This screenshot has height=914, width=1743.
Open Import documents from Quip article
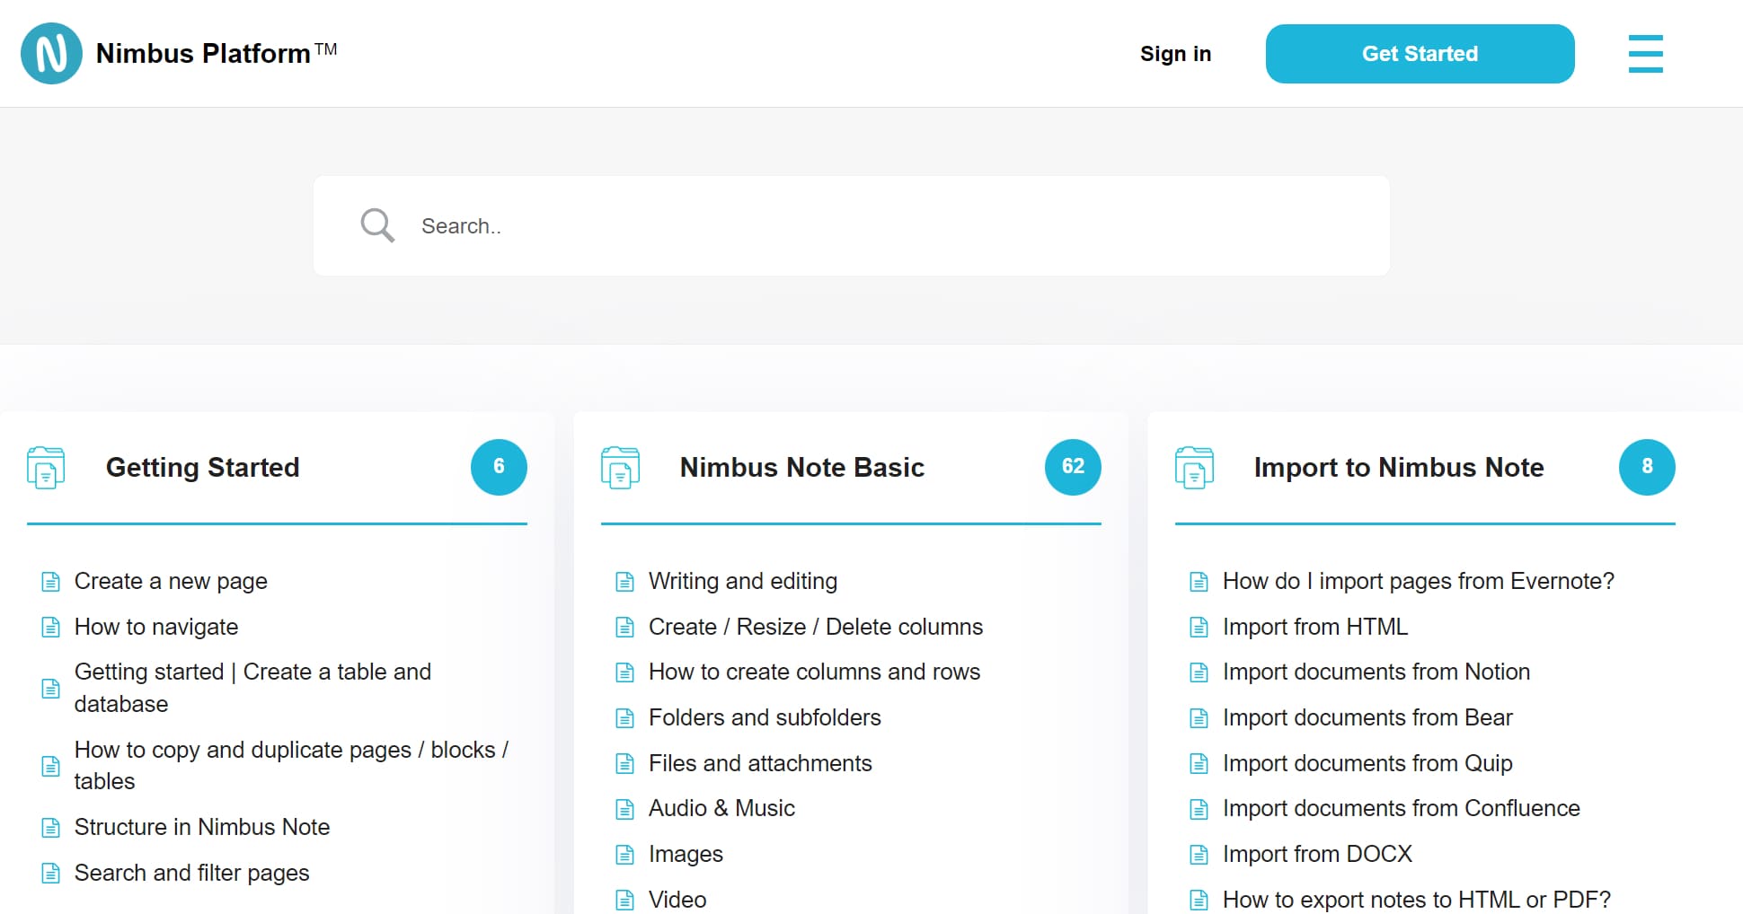coord(1367,763)
